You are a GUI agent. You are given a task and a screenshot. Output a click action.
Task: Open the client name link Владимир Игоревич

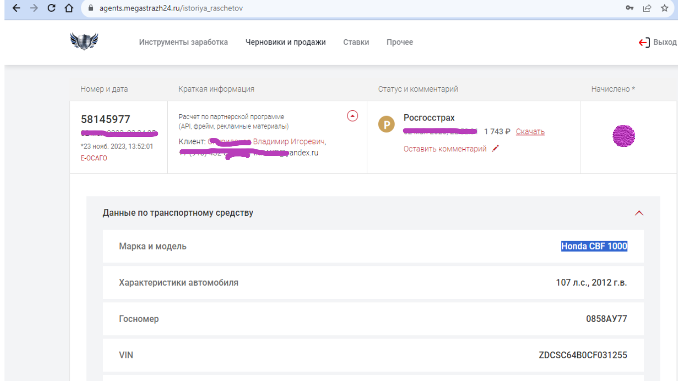point(289,142)
